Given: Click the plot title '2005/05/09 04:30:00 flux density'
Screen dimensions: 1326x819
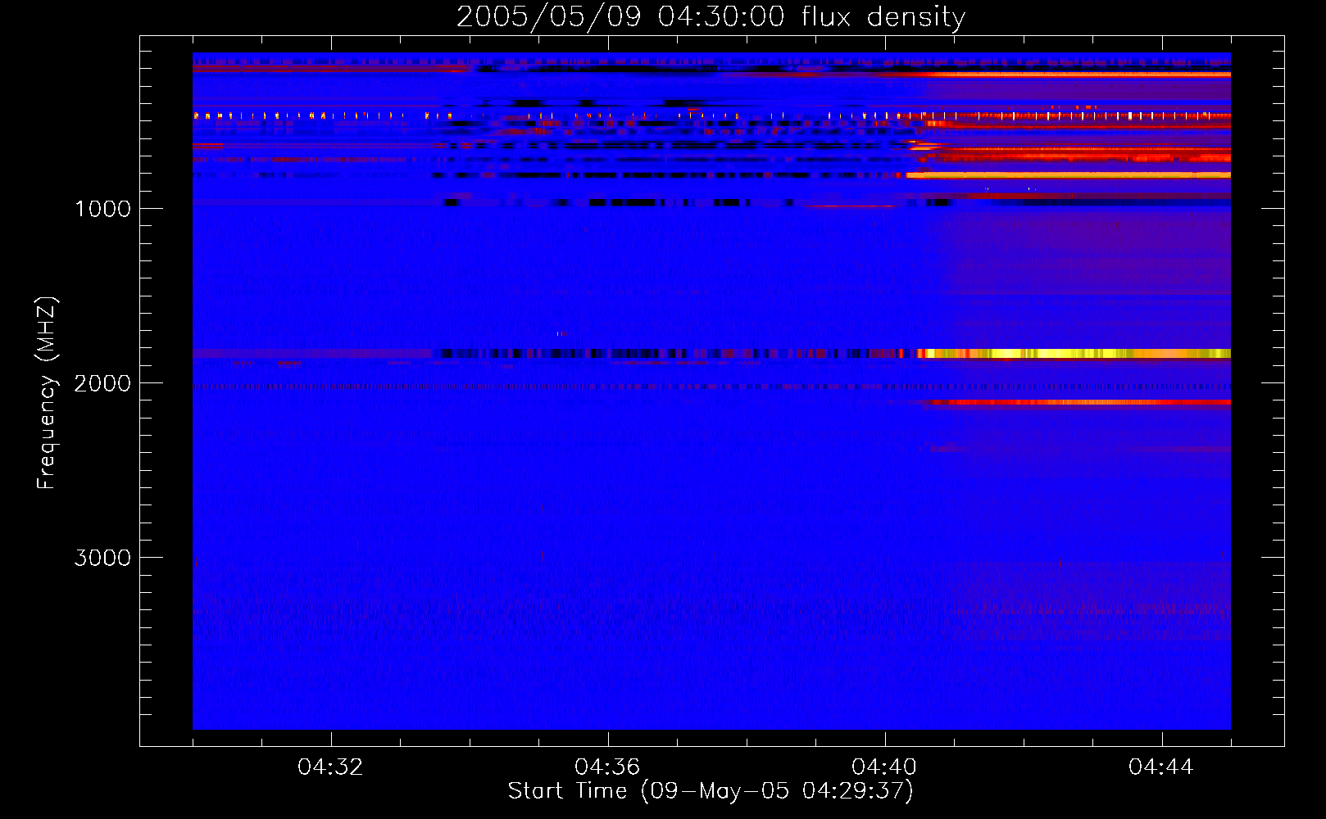Looking at the screenshot, I should click(711, 17).
